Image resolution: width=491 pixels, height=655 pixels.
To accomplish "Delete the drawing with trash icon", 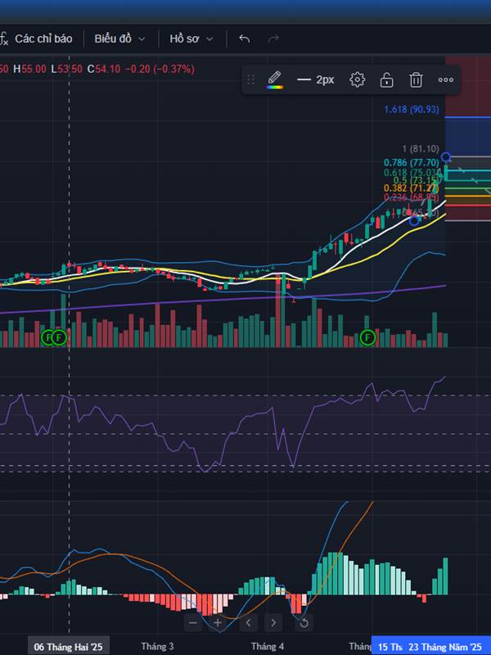I will (x=416, y=79).
